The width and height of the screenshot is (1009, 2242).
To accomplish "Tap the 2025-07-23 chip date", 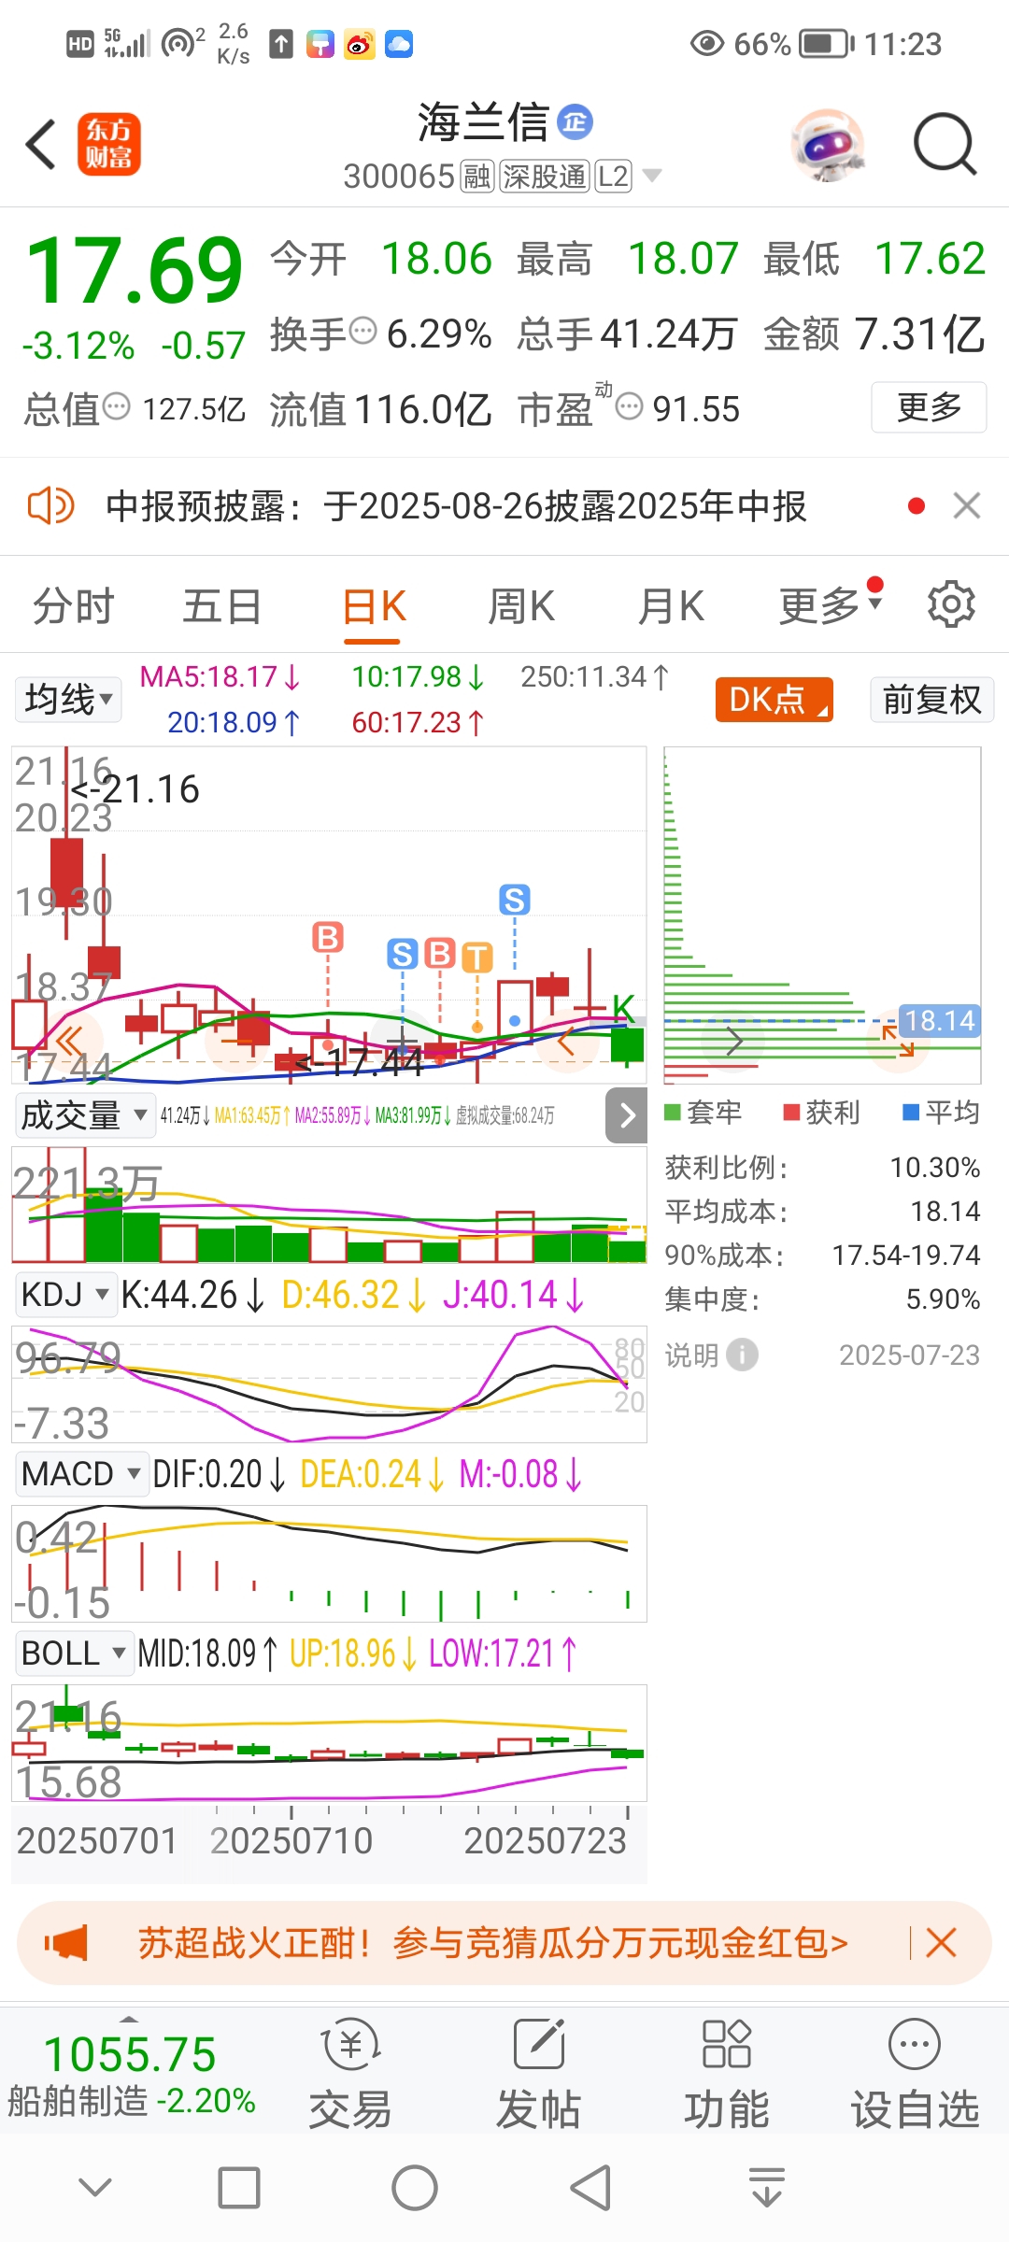I will [909, 1355].
